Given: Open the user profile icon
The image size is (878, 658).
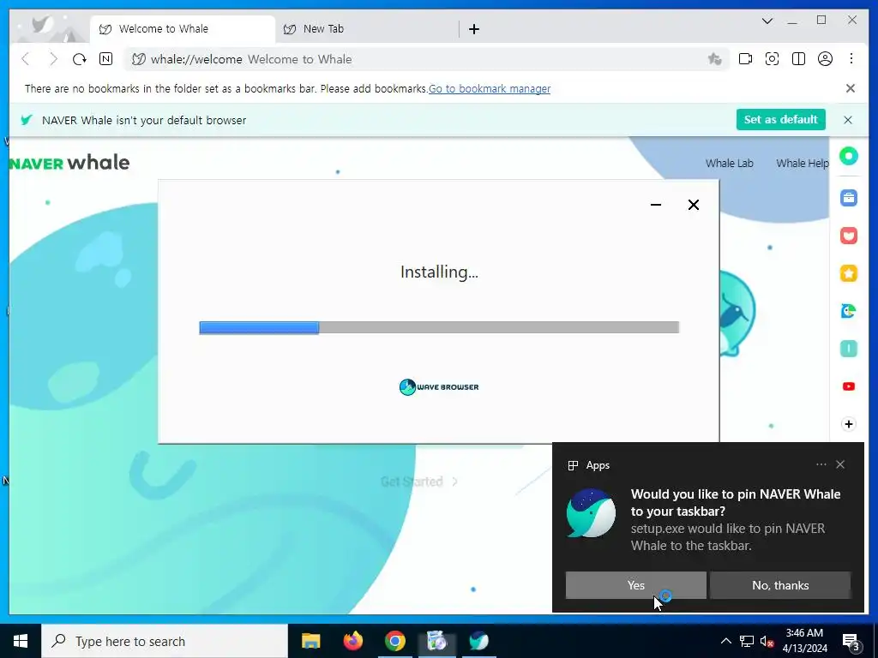Looking at the screenshot, I should [x=825, y=59].
